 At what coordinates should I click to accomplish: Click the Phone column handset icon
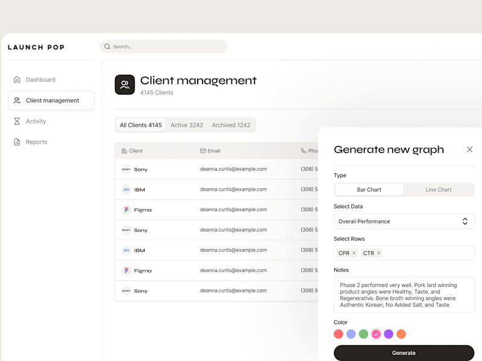pyautogui.click(x=304, y=151)
